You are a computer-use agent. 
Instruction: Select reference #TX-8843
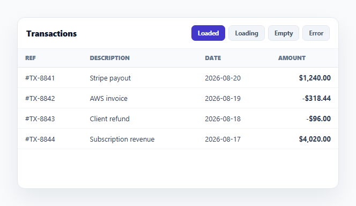[x=40, y=119]
